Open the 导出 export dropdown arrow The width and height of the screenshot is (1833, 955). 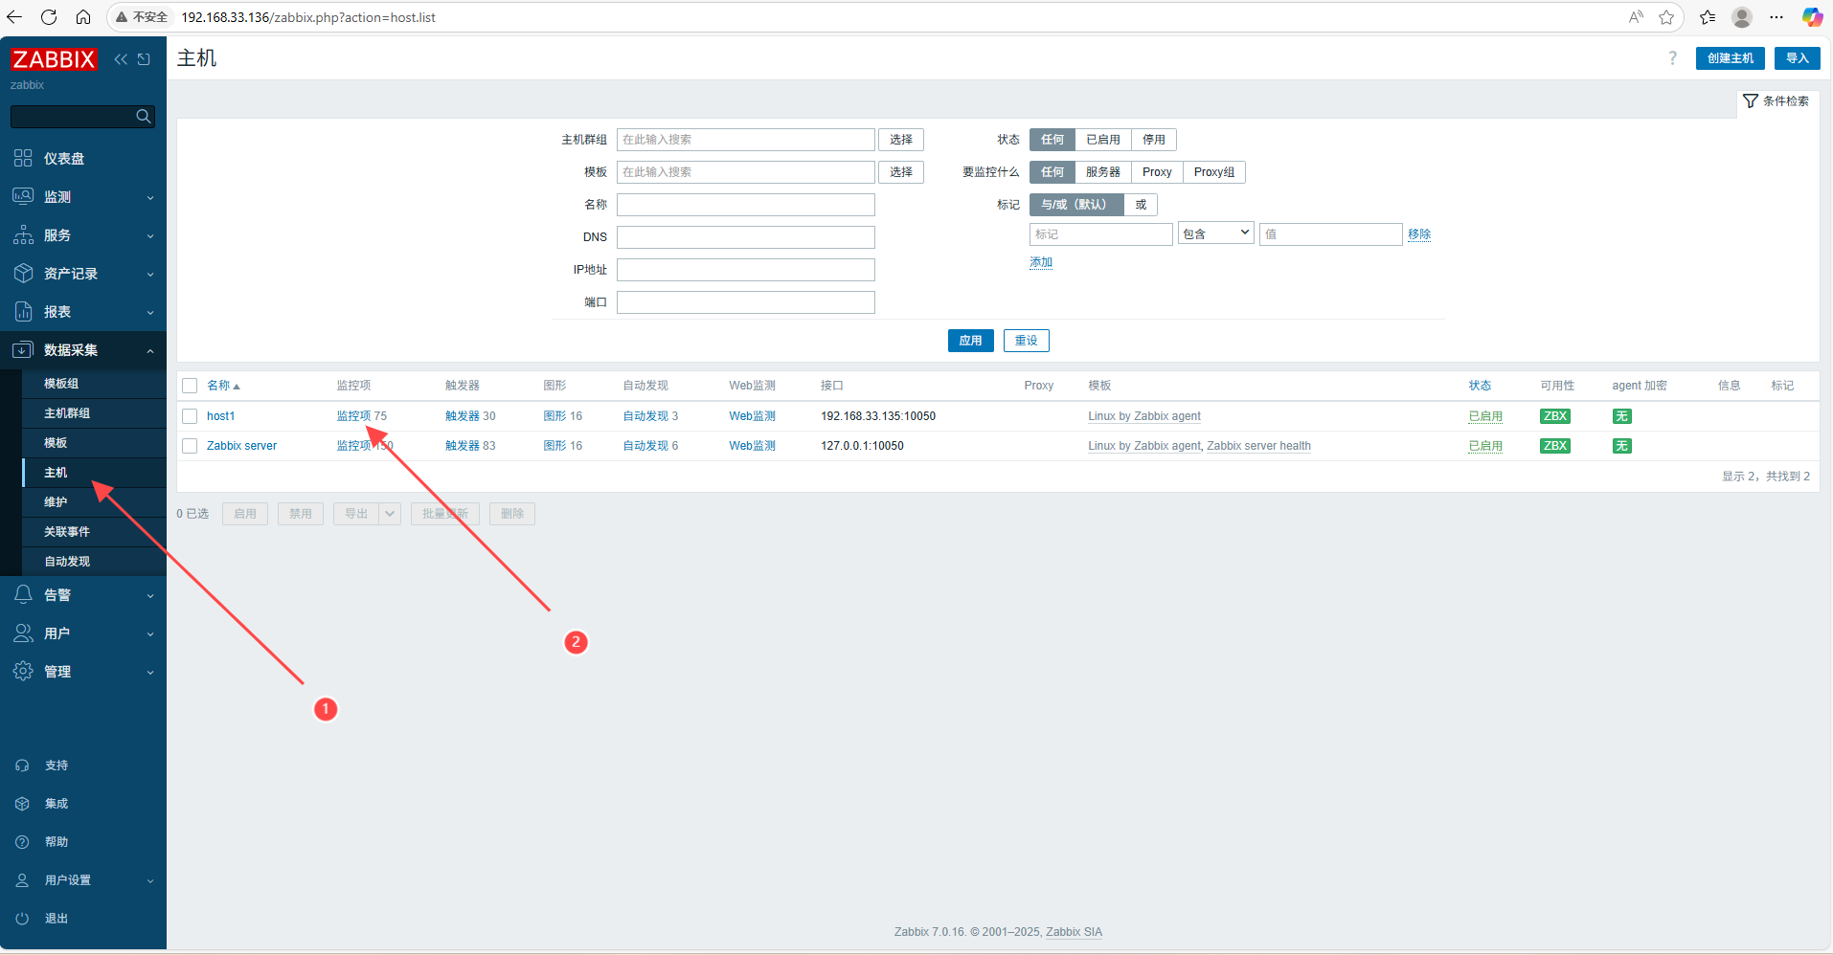click(x=390, y=514)
